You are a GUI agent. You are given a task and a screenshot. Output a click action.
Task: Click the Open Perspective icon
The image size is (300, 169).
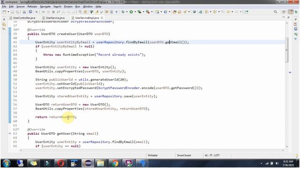click(284, 12)
